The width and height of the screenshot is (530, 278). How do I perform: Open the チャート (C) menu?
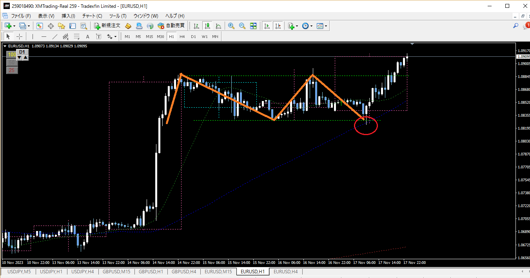tap(92, 16)
